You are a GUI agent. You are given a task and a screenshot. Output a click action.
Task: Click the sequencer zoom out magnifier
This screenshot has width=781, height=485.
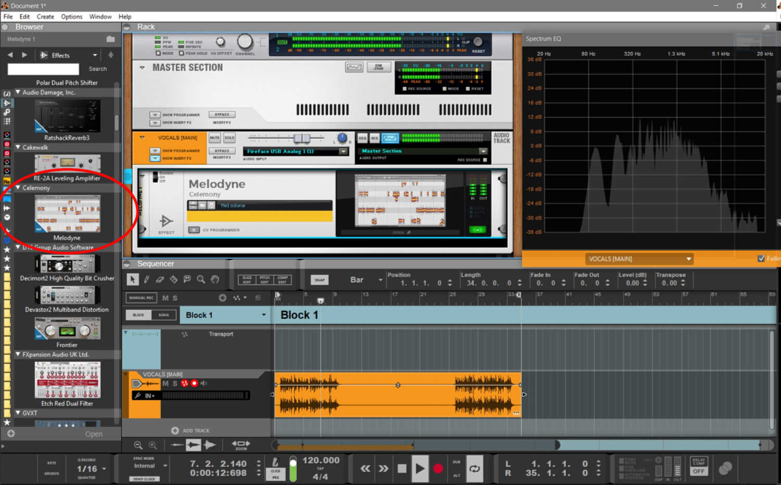click(138, 445)
